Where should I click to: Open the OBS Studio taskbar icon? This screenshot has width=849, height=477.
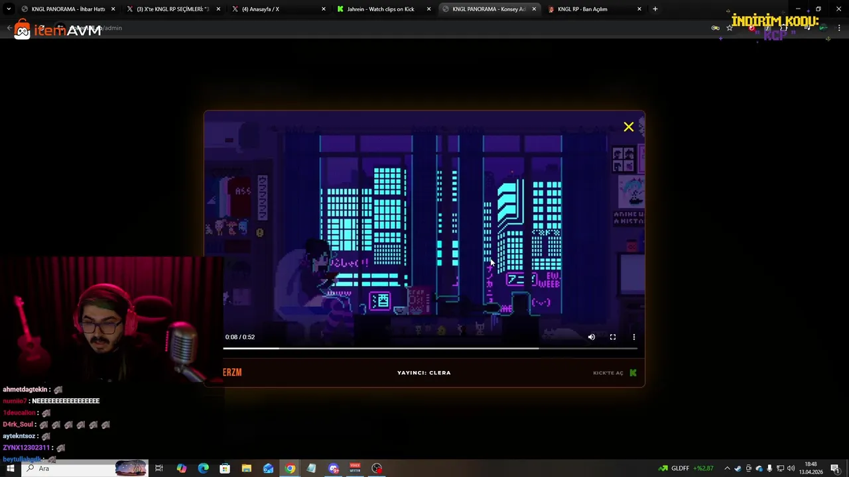point(377,468)
